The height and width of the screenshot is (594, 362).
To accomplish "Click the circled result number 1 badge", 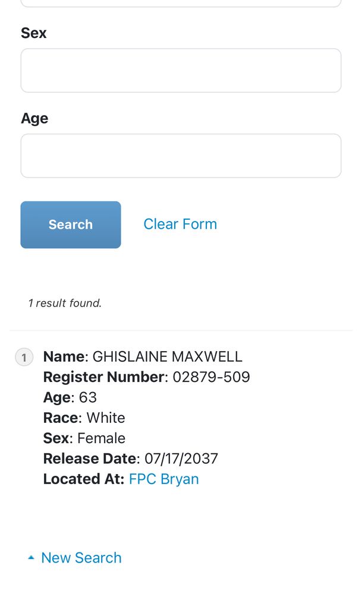I will 24,358.
